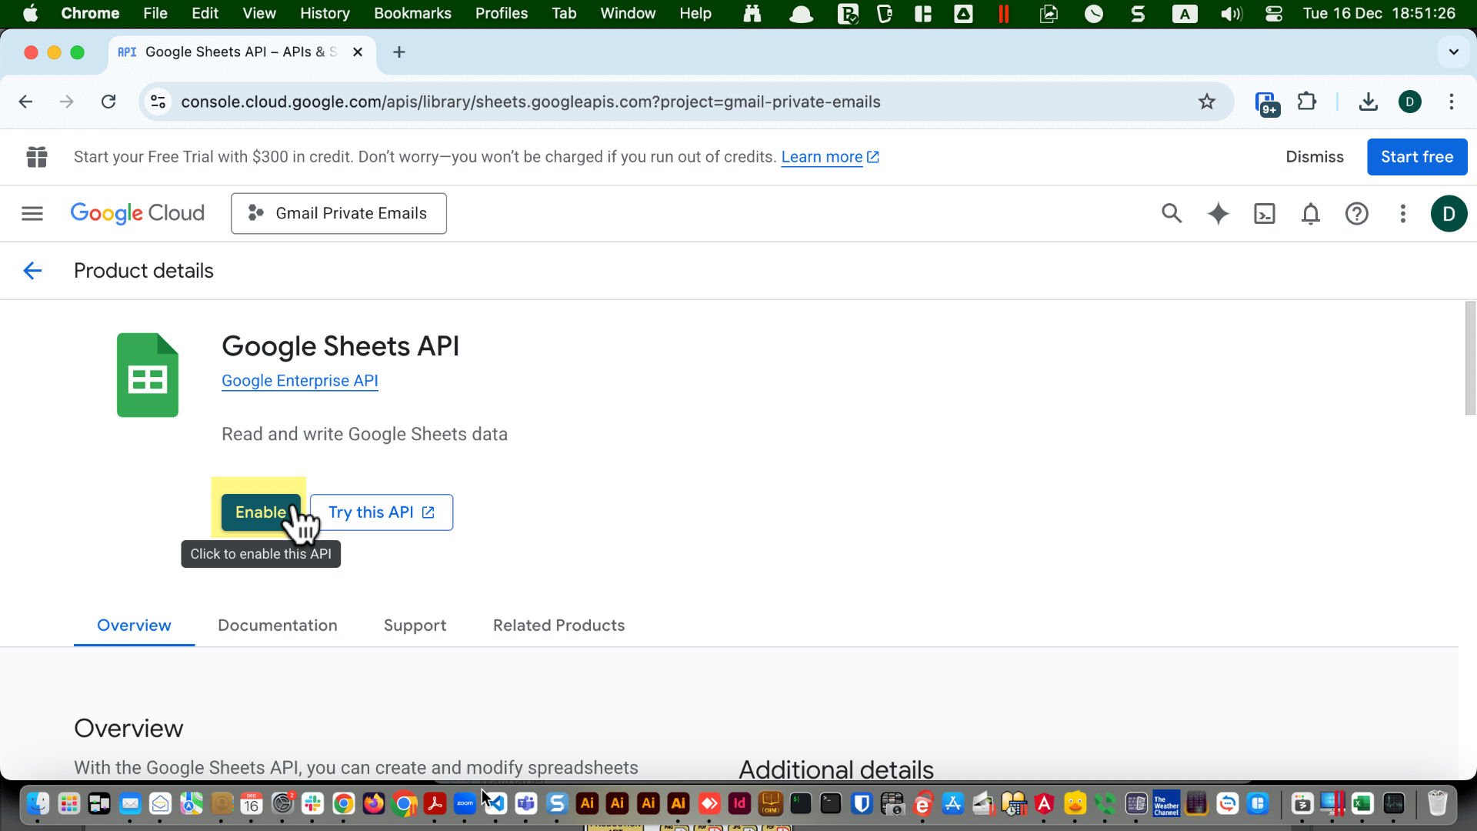Mute system volume via speaker menu bar icon
Image resolution: width=1477 pixels, height=831 pixels.
[x=1231, y=13]
